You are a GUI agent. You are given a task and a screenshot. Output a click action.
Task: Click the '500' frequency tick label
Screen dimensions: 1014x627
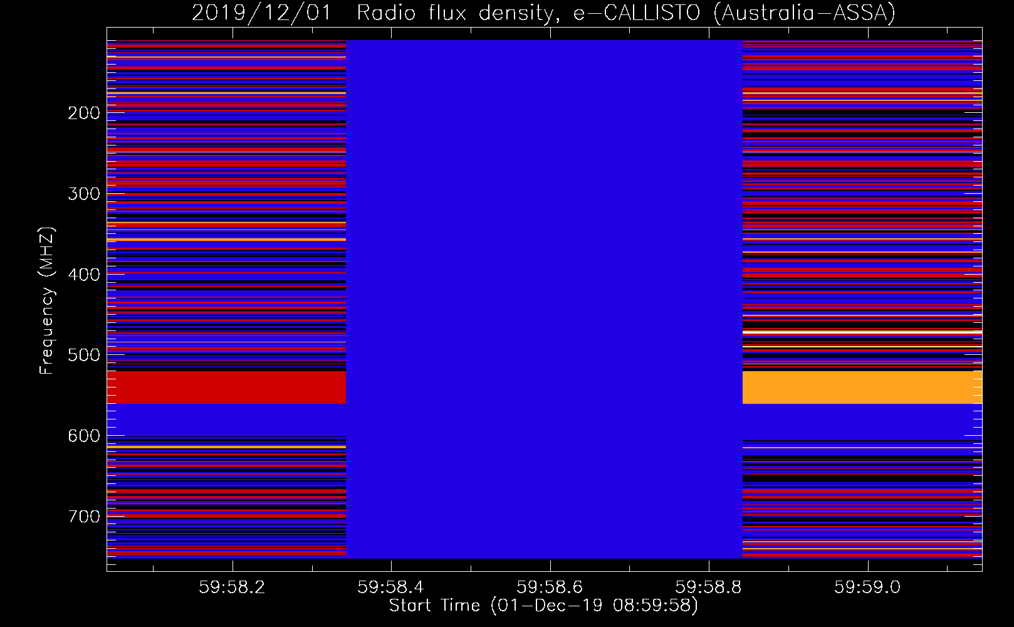[84, 355]
